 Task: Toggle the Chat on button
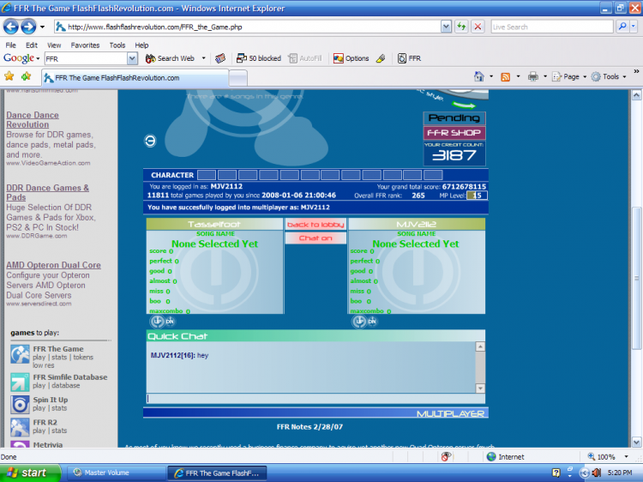click(x=315, y=238)
